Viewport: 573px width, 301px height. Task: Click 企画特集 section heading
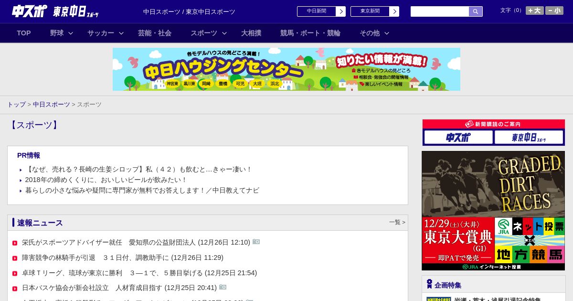click(x=448, y=285)
